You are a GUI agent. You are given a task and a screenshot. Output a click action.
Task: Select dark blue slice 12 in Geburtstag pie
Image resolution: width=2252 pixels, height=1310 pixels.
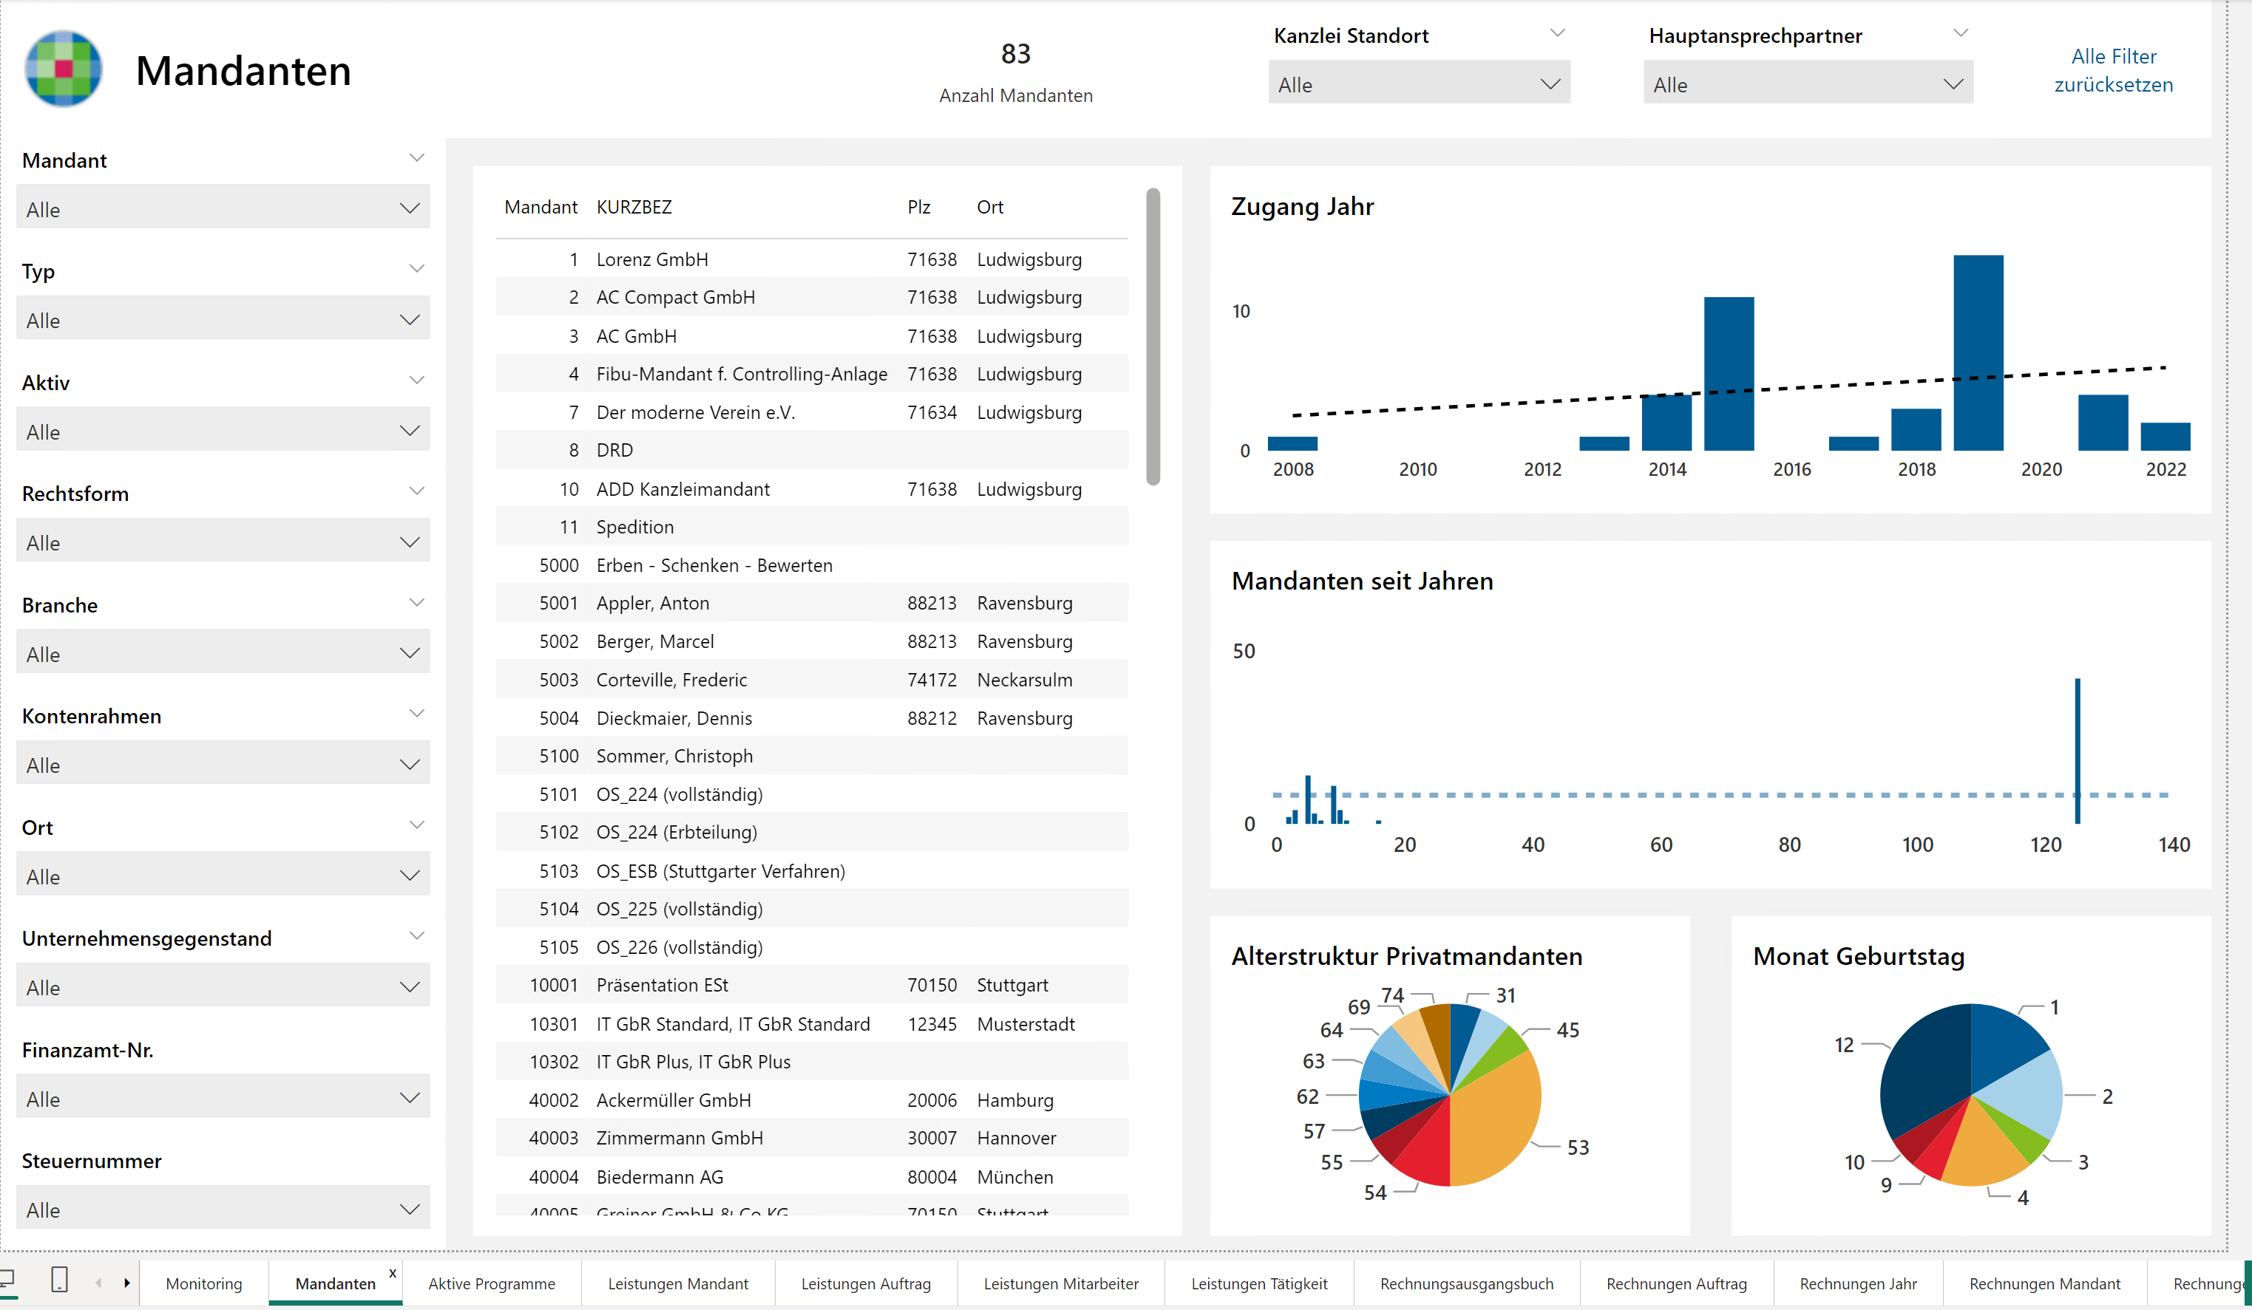tap(1926, 1071)
